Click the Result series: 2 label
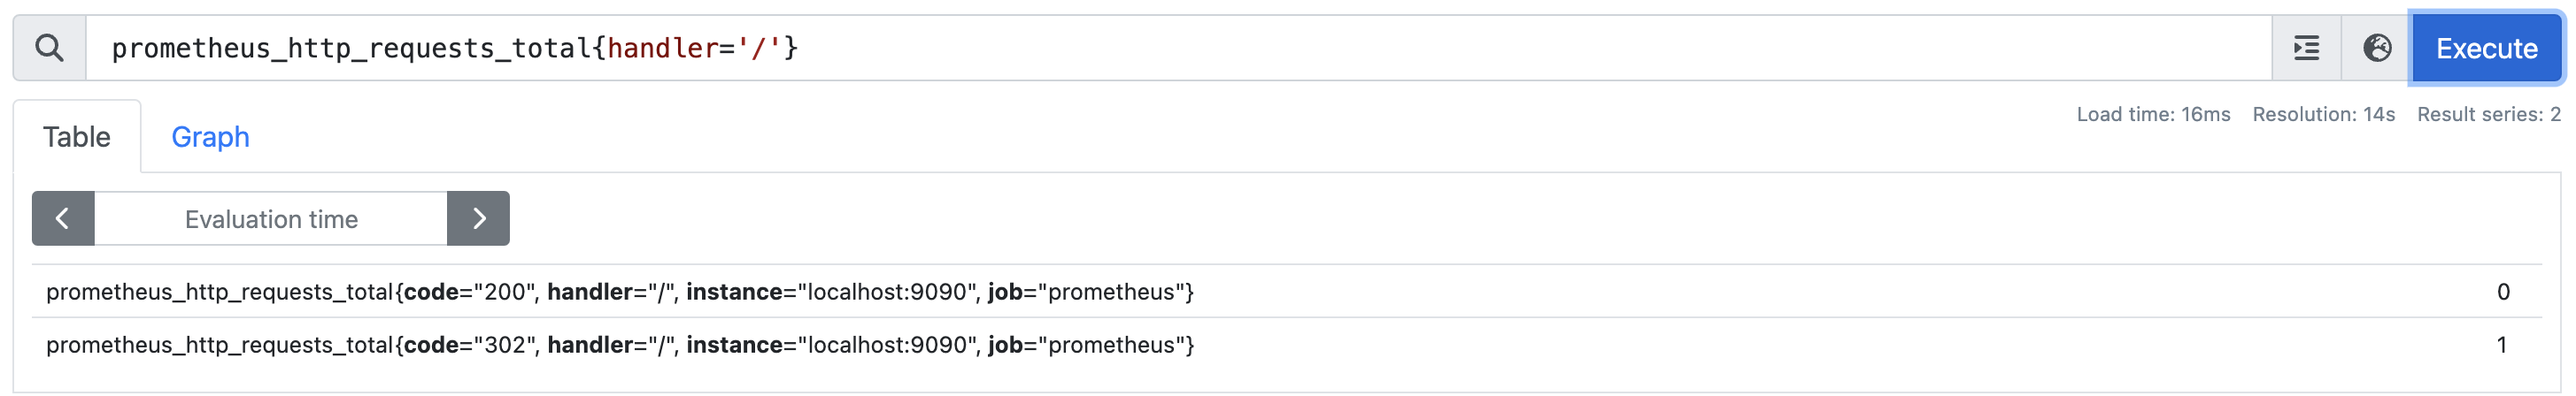Viewport: 2576px width, 396px height. tap(2488, 114)
